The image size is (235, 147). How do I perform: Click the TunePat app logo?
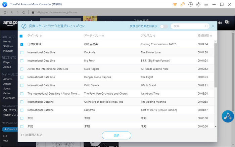5,4
